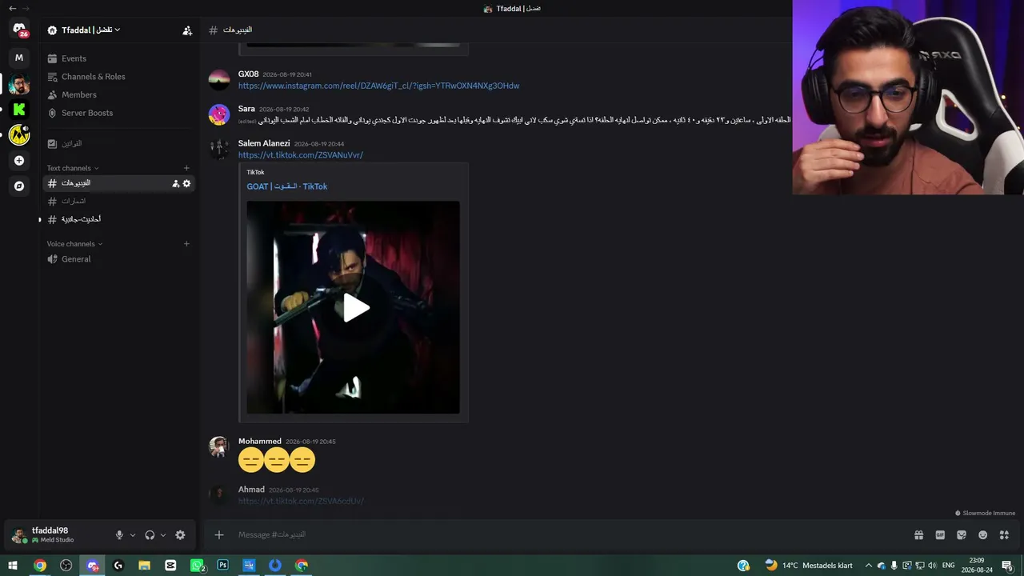Open the Windows notification center
Image resolution: width=1024 pixels, height=576 pixels.
(1008, 566)
